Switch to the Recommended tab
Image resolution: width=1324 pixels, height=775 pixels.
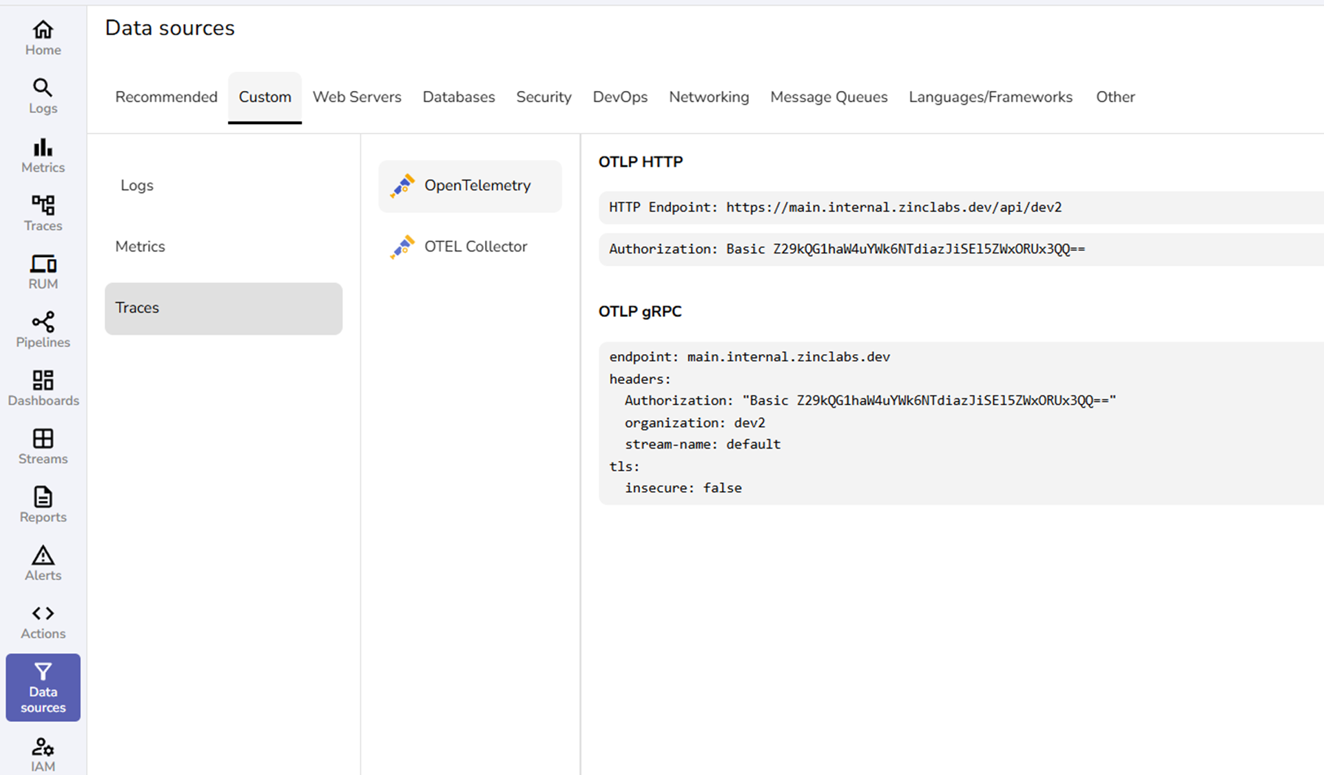pos(166,97)
